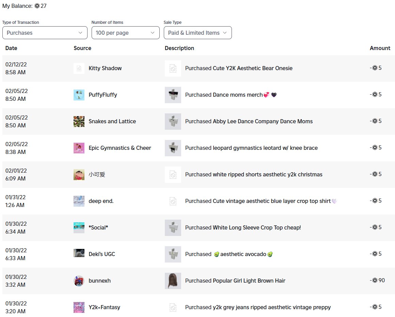Click the PuffyFluffy source avatar icon
Image resolution: width=395 pixels, height=317 pixels.
79,95
